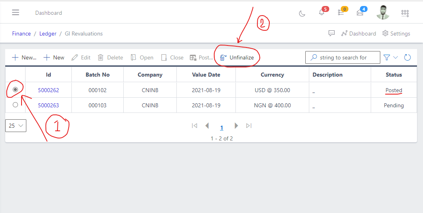Click the NGN @ 400.00 cell
Viewport: 423px width, 213px height.
tap(272, 105)
